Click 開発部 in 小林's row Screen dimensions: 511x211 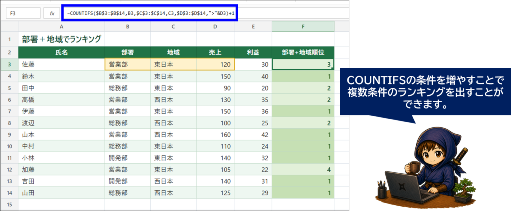pyautogui.click(x=128, y=158)
